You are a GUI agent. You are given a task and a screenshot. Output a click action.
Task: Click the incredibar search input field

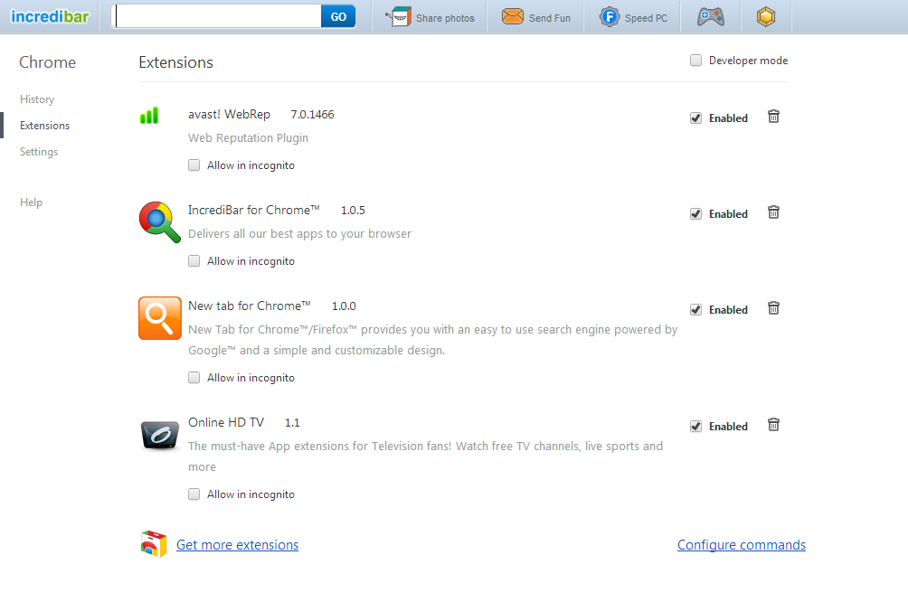click(x=218, y=16)
